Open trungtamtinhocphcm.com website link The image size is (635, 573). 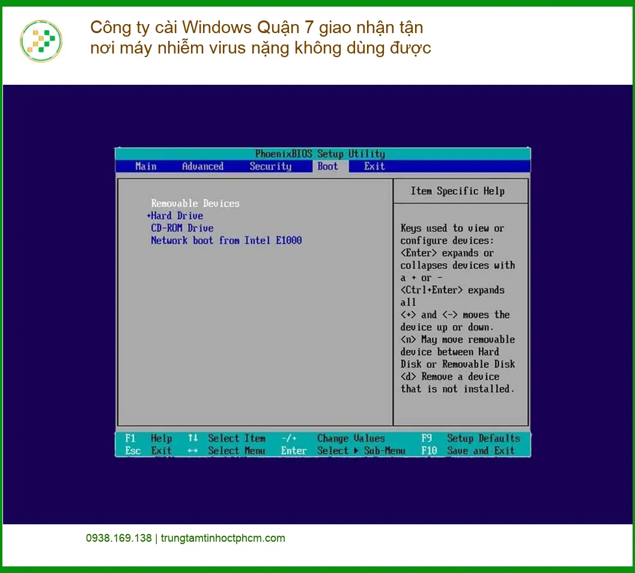[x=223, y=538]
